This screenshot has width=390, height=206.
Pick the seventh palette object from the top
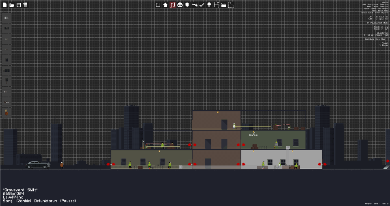tap(6, 81)
